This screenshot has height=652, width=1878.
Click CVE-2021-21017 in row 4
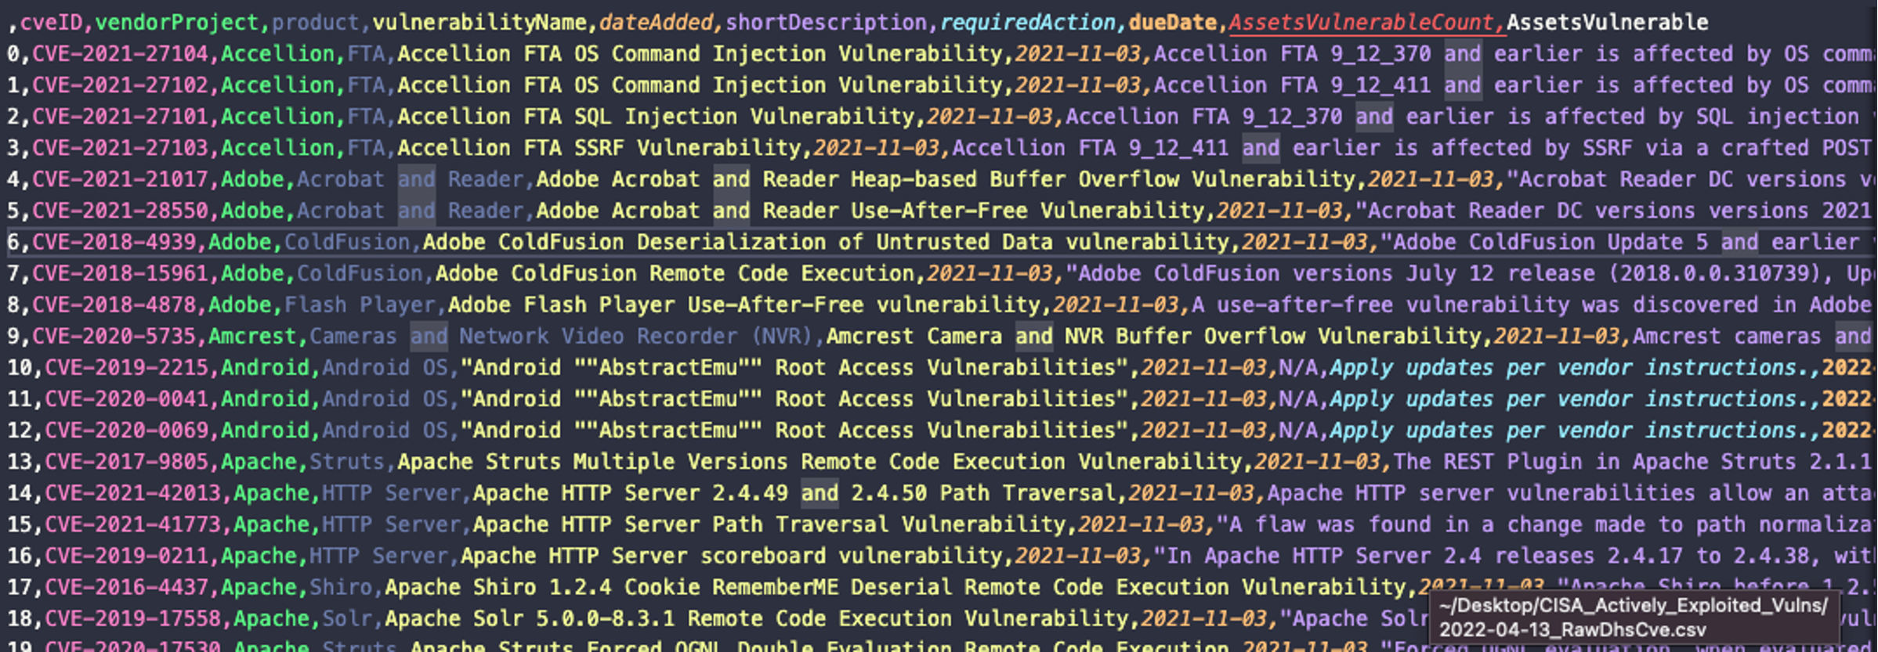click(121, 179)
